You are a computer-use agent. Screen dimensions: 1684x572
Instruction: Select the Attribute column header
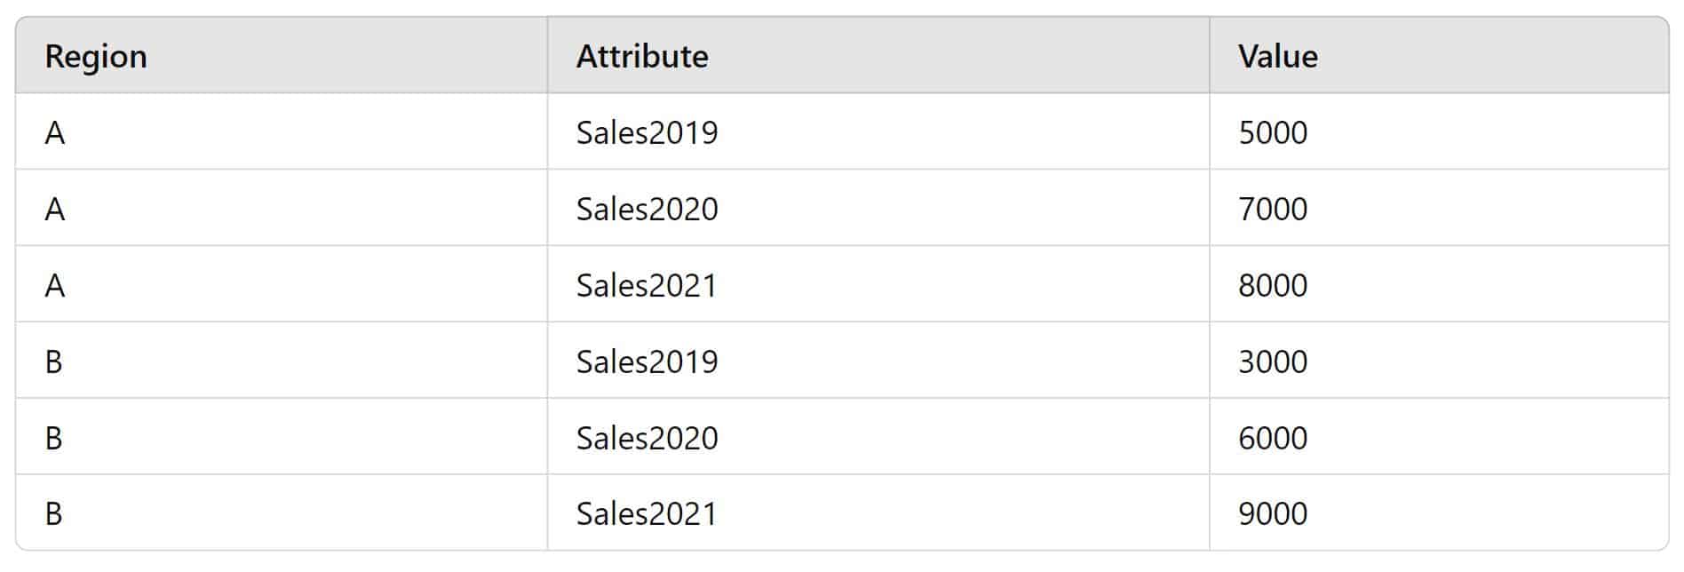tap(878, 55)
